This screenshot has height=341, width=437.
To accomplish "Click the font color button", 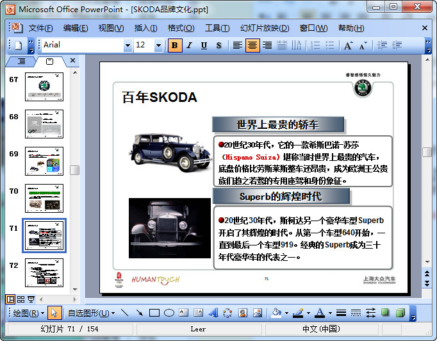I will coord(320,313).
